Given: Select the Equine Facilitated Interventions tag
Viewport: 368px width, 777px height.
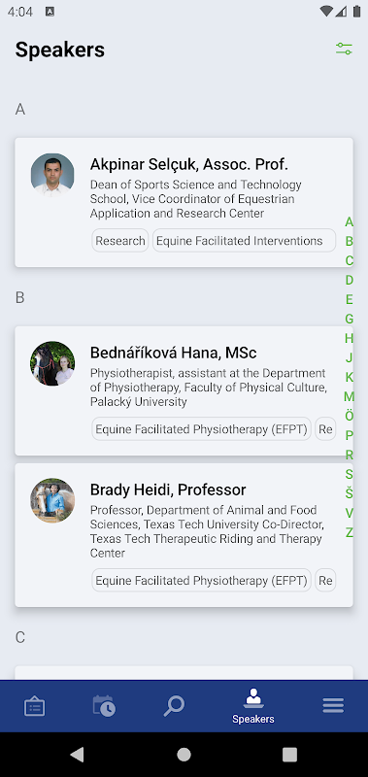Looking at the screenshot, I should click(244, 240).
